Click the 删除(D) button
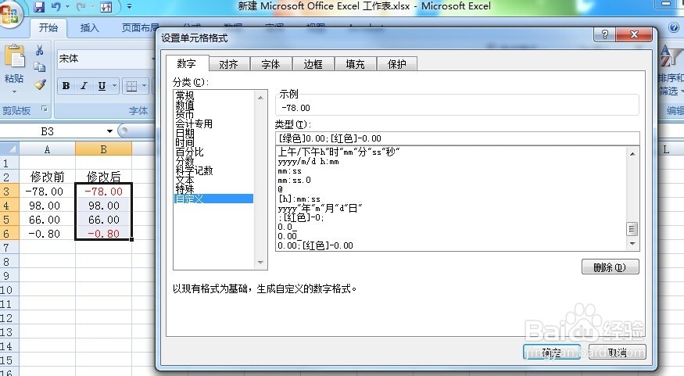This screenshot has height=376, width=684. [611, 267]
